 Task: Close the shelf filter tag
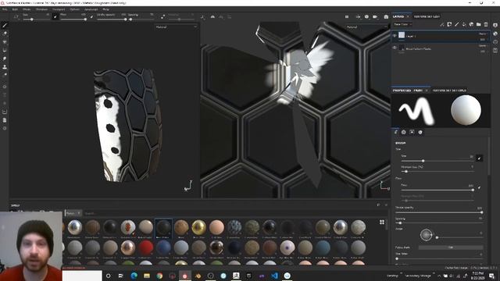(79, 213)
